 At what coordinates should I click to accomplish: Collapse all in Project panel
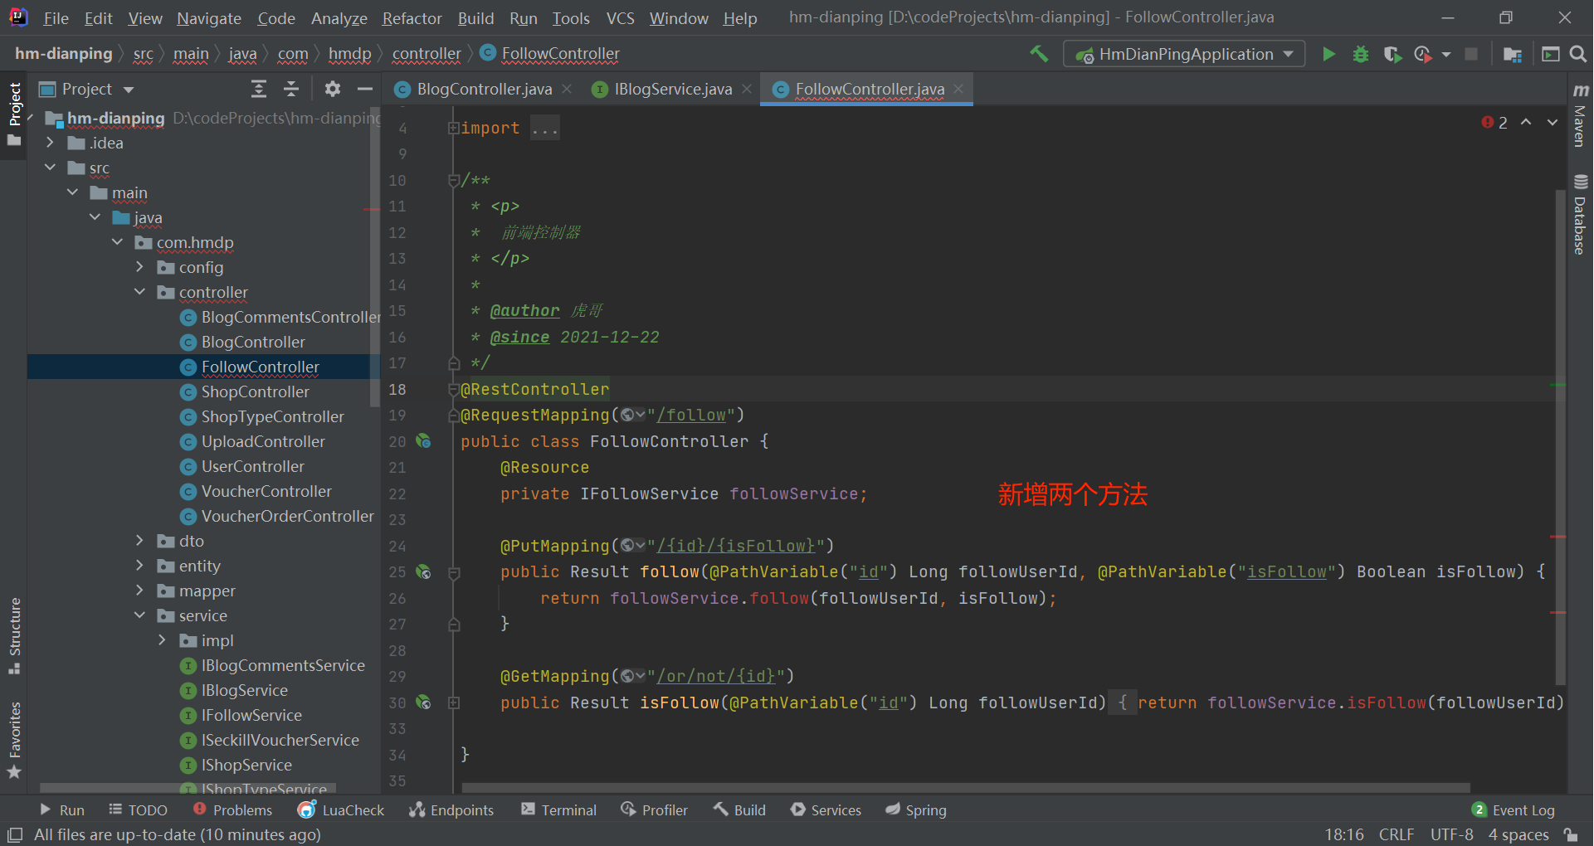click(291, 89)
